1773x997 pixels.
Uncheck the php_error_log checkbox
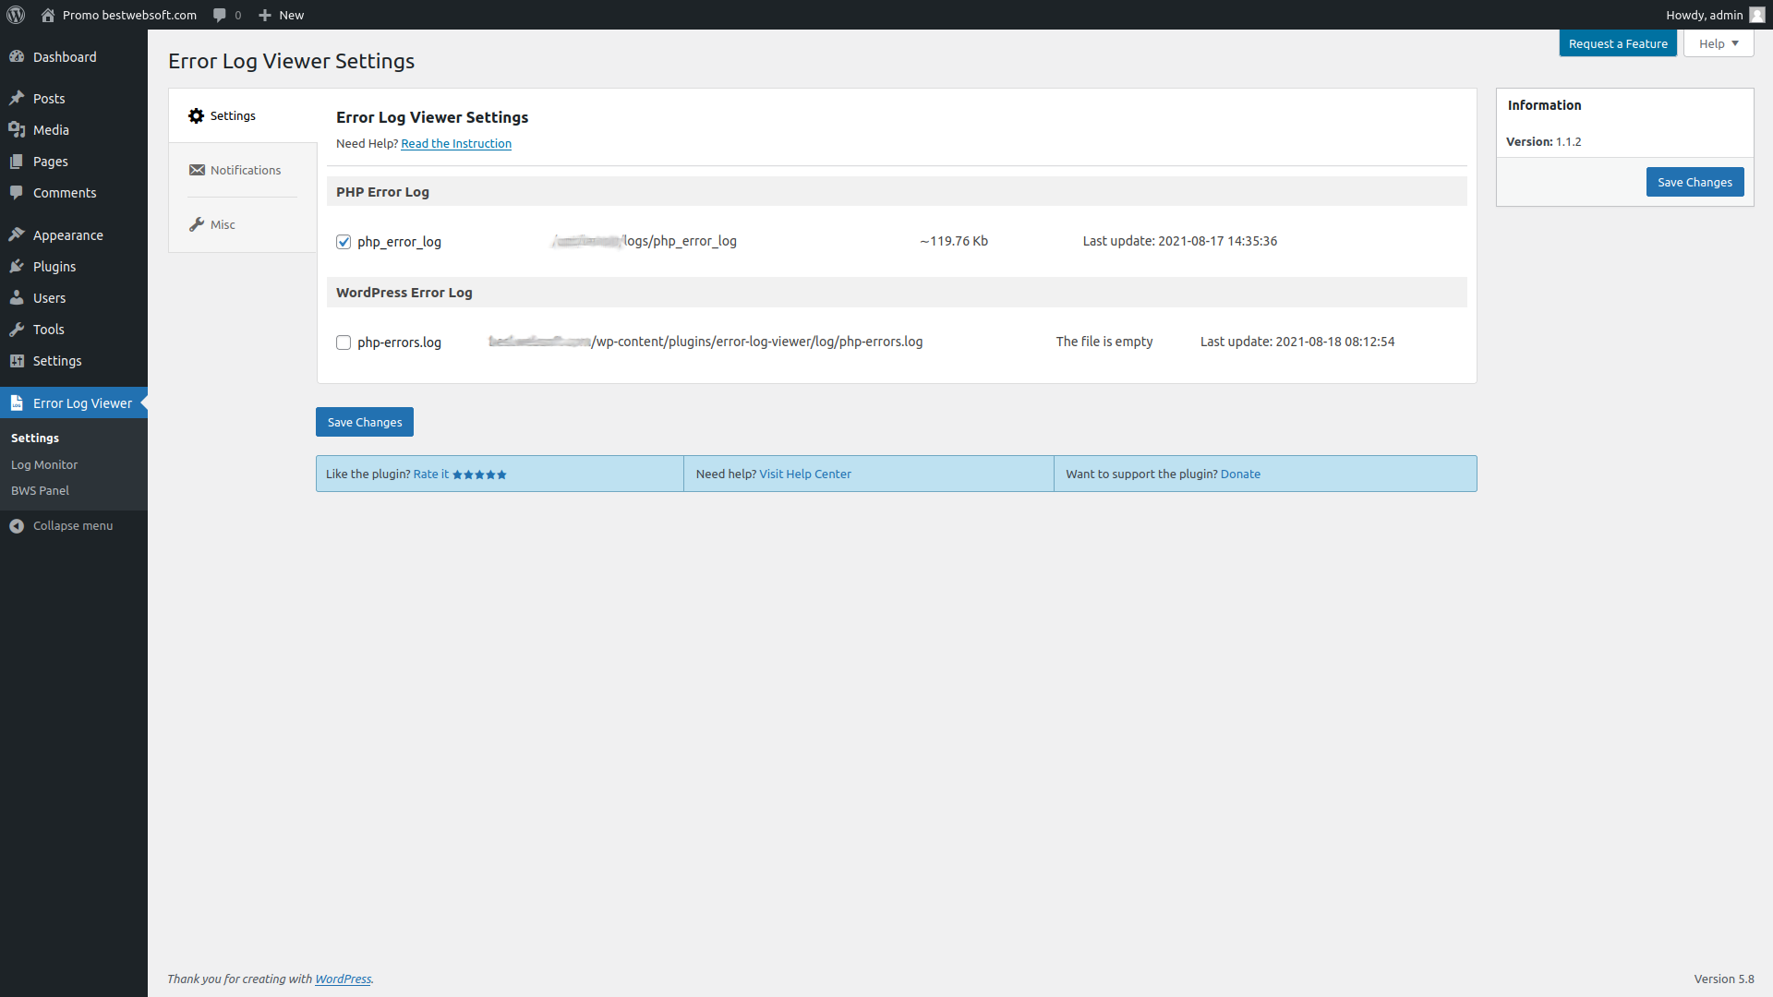(x=344, y=242)
